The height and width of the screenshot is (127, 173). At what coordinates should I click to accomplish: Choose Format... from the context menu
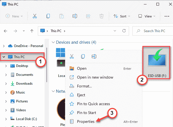84,86
